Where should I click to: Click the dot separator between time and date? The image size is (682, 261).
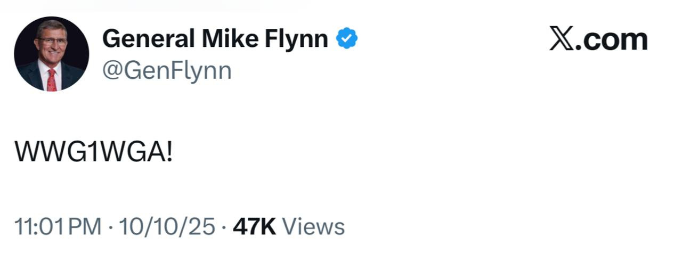(110, 227)
